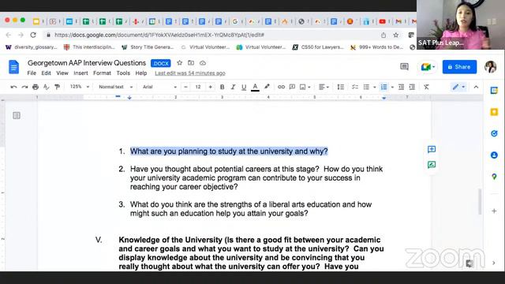Open the text color picker
Image resolution: width=505 pixels, height=284 pixels.
[255, 87]
